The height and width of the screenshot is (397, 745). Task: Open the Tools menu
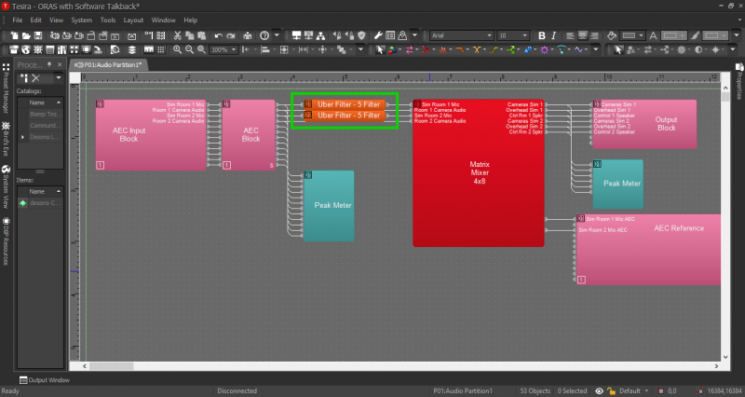pos(107,20)
